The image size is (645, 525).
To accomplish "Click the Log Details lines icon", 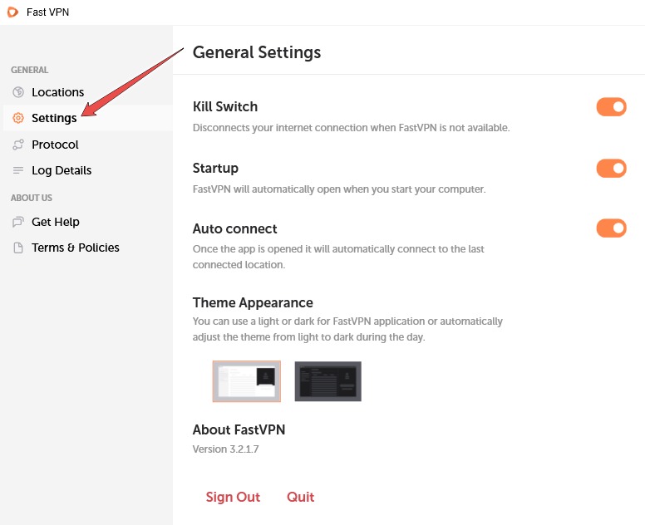I will tap(18, 170).
